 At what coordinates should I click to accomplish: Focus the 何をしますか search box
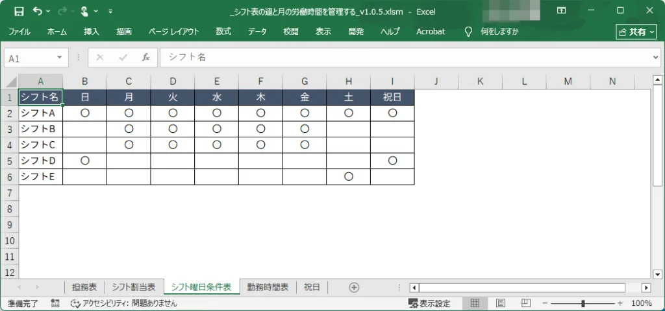(499, 32)
